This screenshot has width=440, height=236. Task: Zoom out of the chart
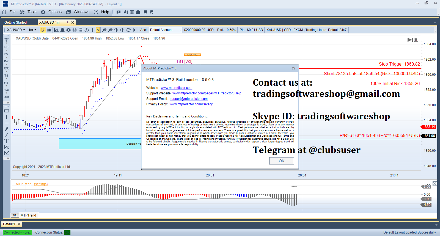(x=110, y=30)
